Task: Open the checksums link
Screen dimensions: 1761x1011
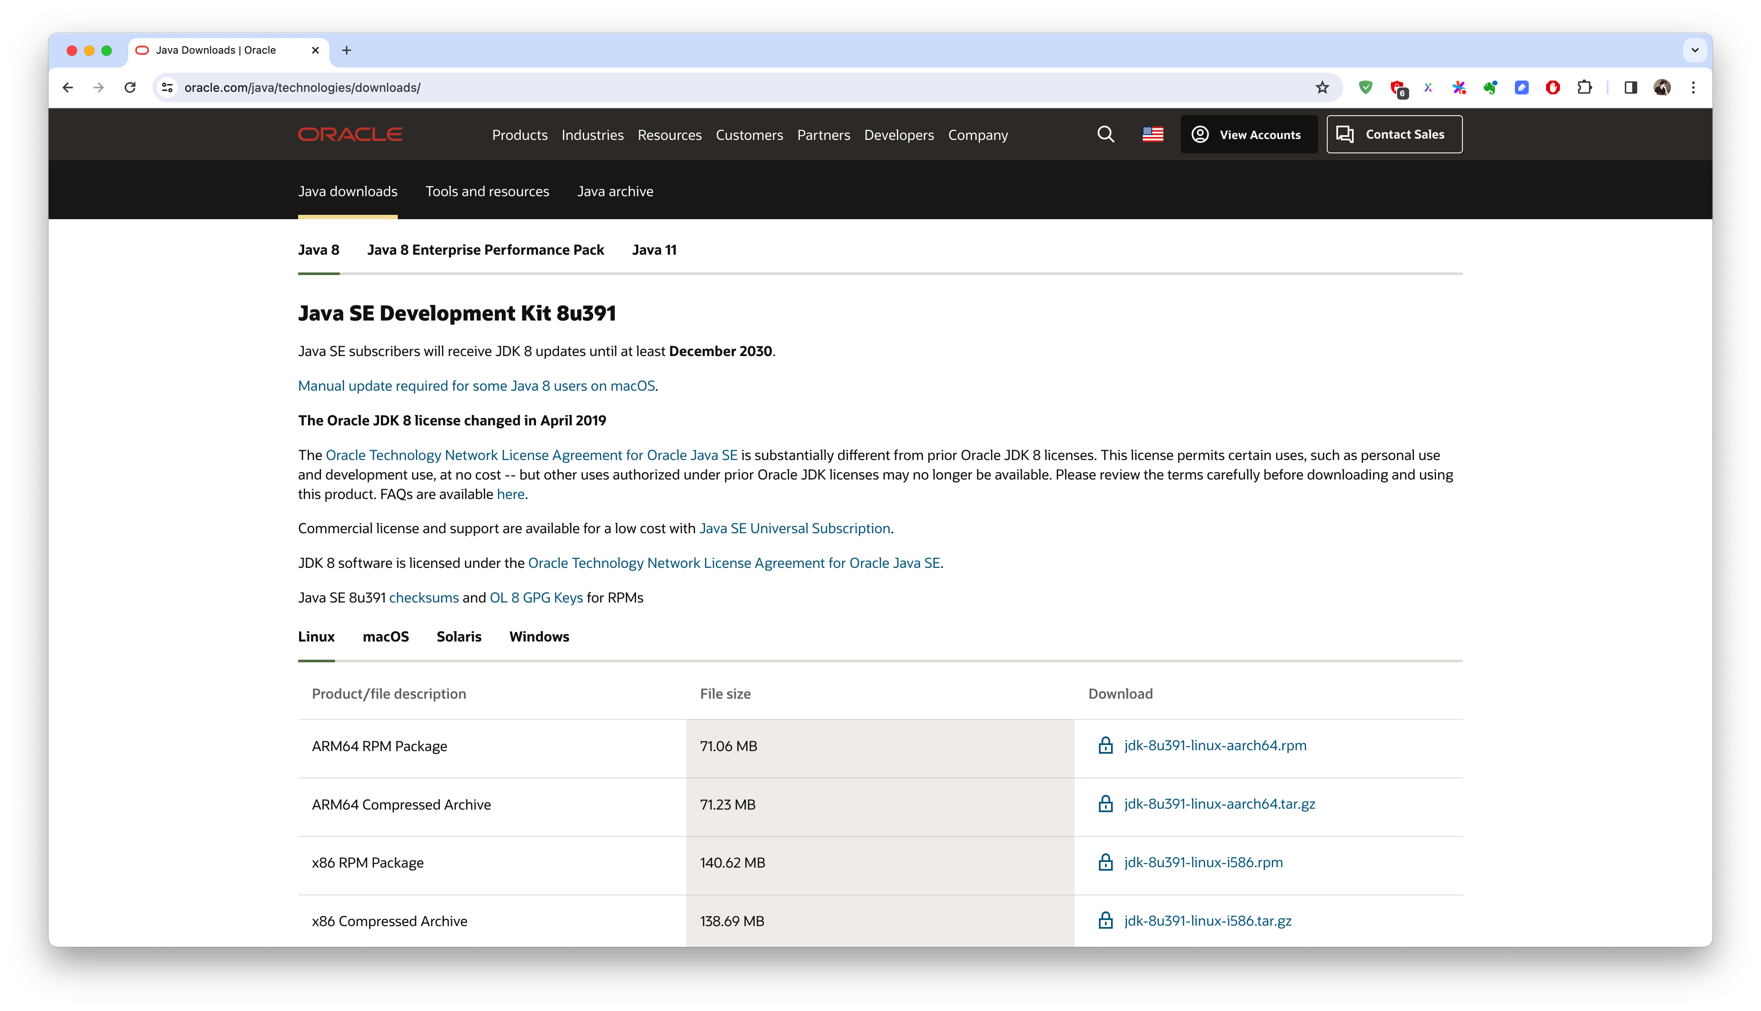Action: coord(424,597)
